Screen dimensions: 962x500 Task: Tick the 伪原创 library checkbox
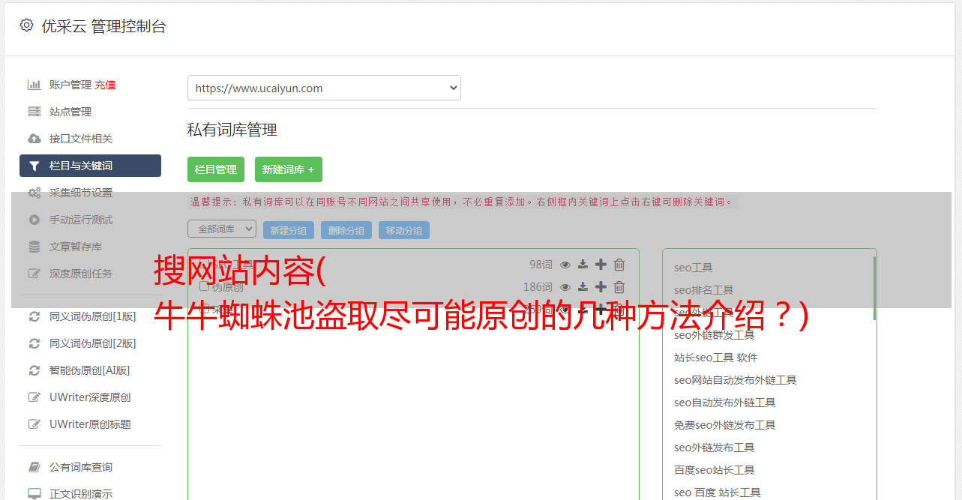click(204, 286)
